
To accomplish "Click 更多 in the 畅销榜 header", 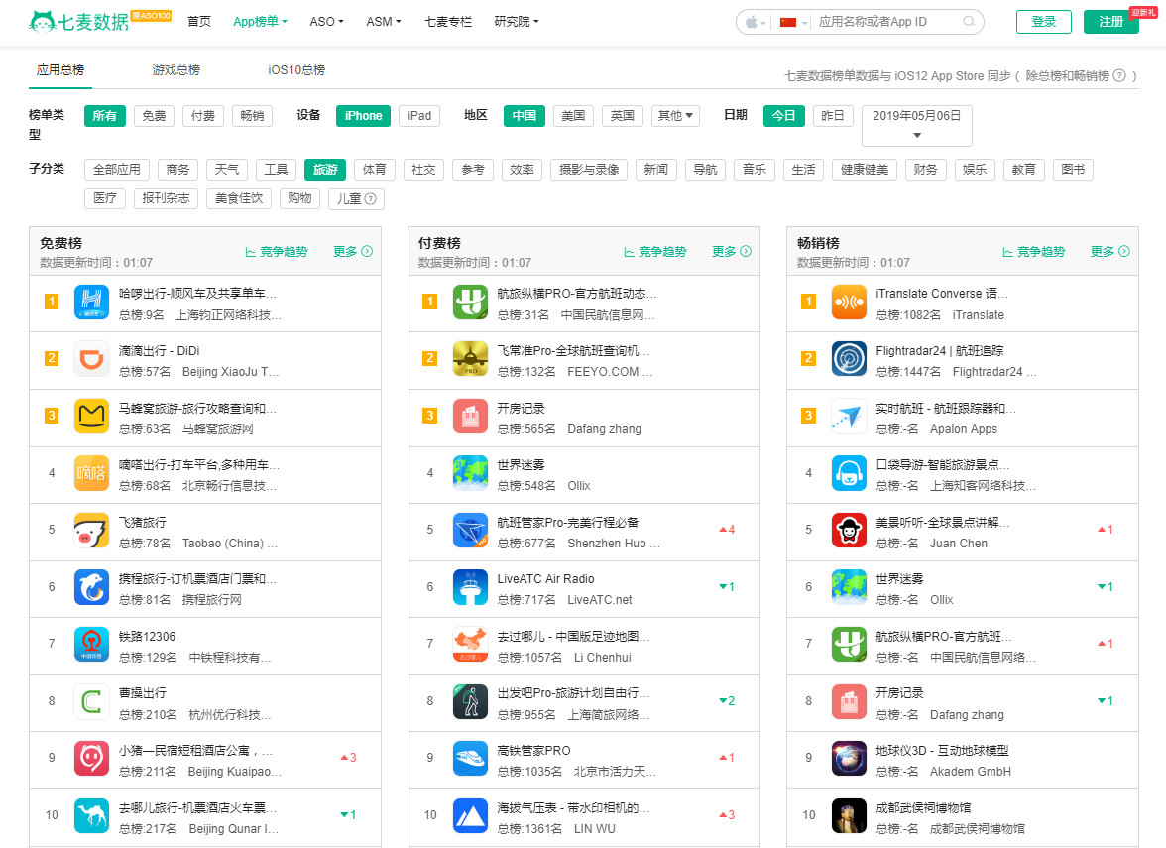I will coord(1109,252).
